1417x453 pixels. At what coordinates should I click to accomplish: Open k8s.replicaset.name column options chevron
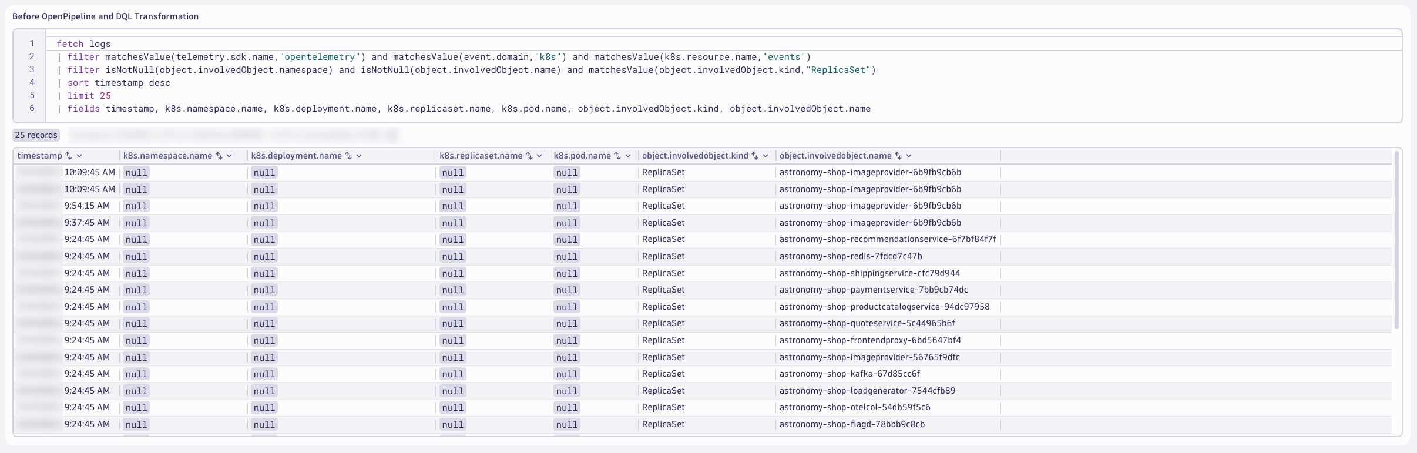tap(539, 156)
